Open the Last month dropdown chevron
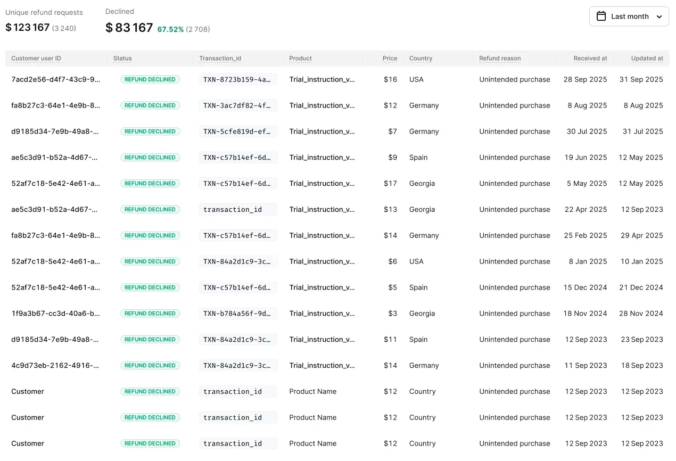Screen dimensions: 676x461 pos(659,17)
